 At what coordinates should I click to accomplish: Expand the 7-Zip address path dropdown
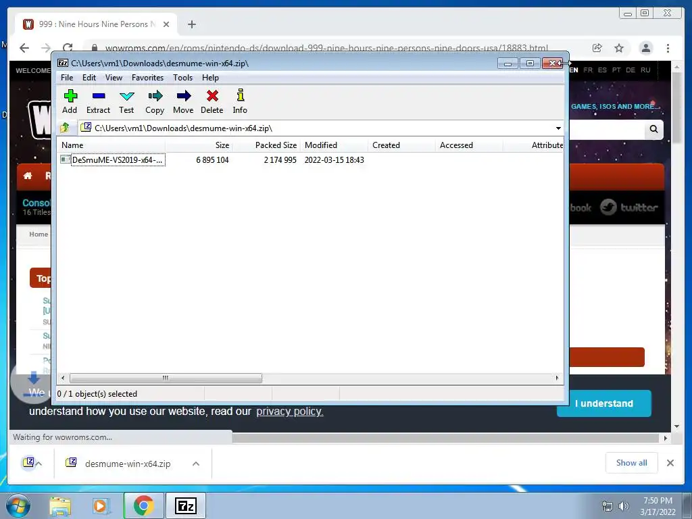point(558,128)
